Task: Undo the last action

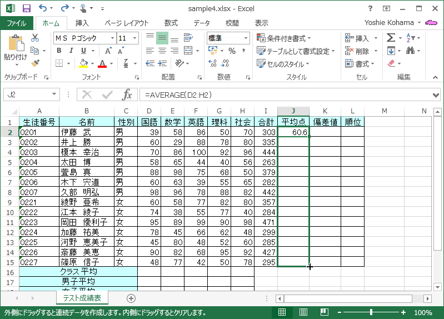Action: point(43,8)
